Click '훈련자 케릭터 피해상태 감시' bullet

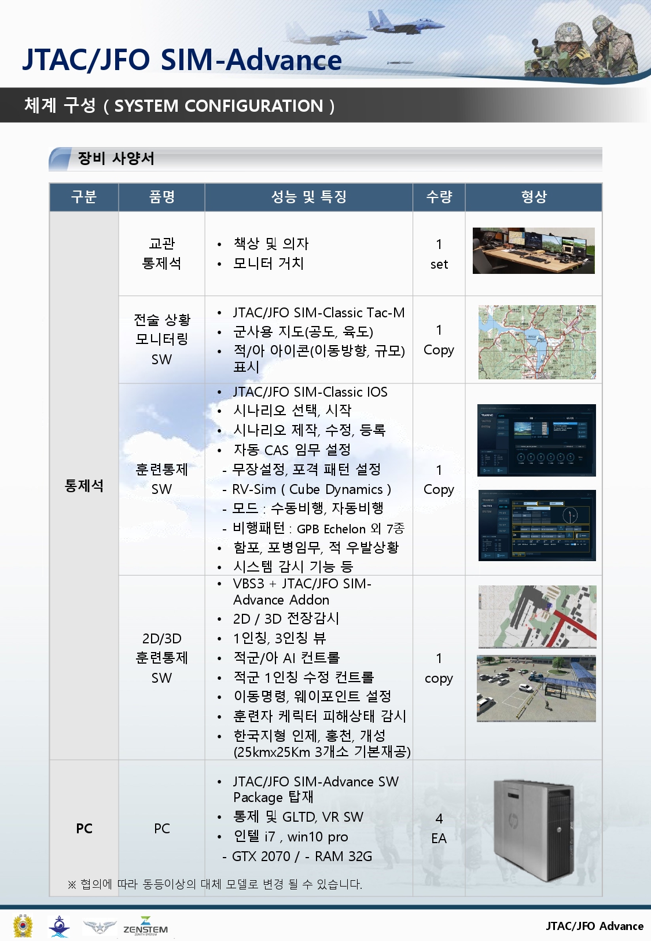320,716
